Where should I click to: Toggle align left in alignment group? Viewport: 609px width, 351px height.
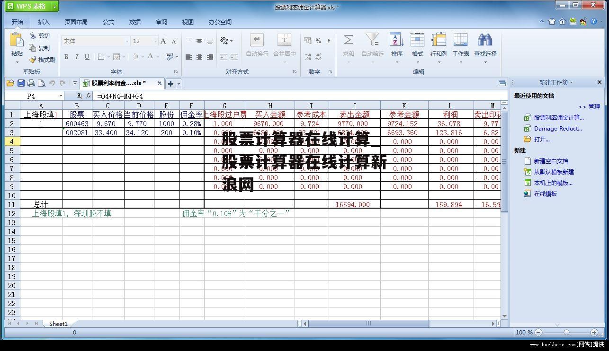point(188,57)
